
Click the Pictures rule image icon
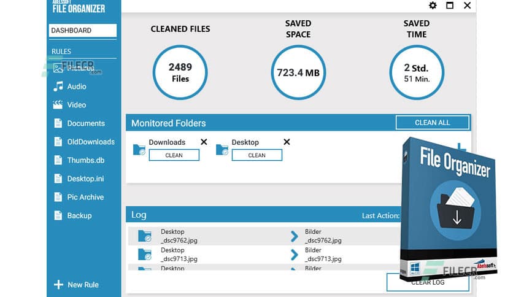(58, 68)
